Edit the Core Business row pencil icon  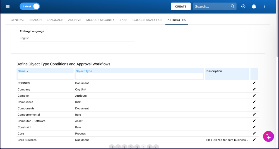point(254,140)
